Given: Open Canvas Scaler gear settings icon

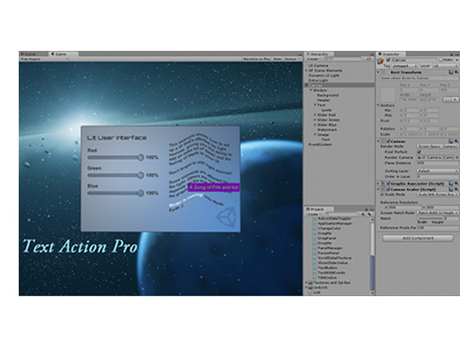Looking at the screenshot, I should 456,189.
